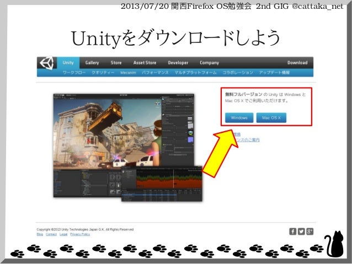Open the Google Plus social icon
The image size is (352, 264).
[310, 231]
